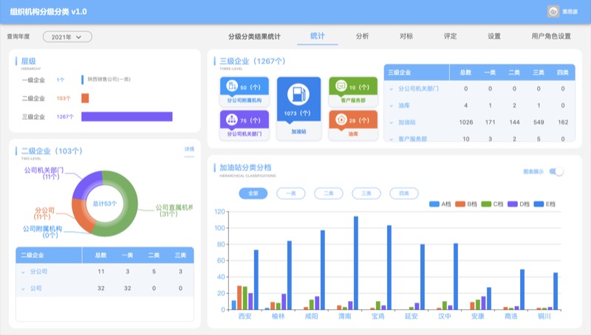The height and width of the screenshot is (335, 591).
Task: Click the 陕西销售公司(一类) label
Action: 109,79
